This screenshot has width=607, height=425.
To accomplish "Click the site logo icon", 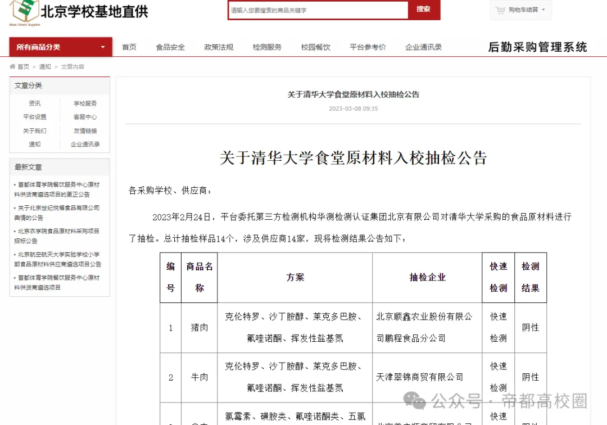I will pyautogui.click(x=24, y=12).
